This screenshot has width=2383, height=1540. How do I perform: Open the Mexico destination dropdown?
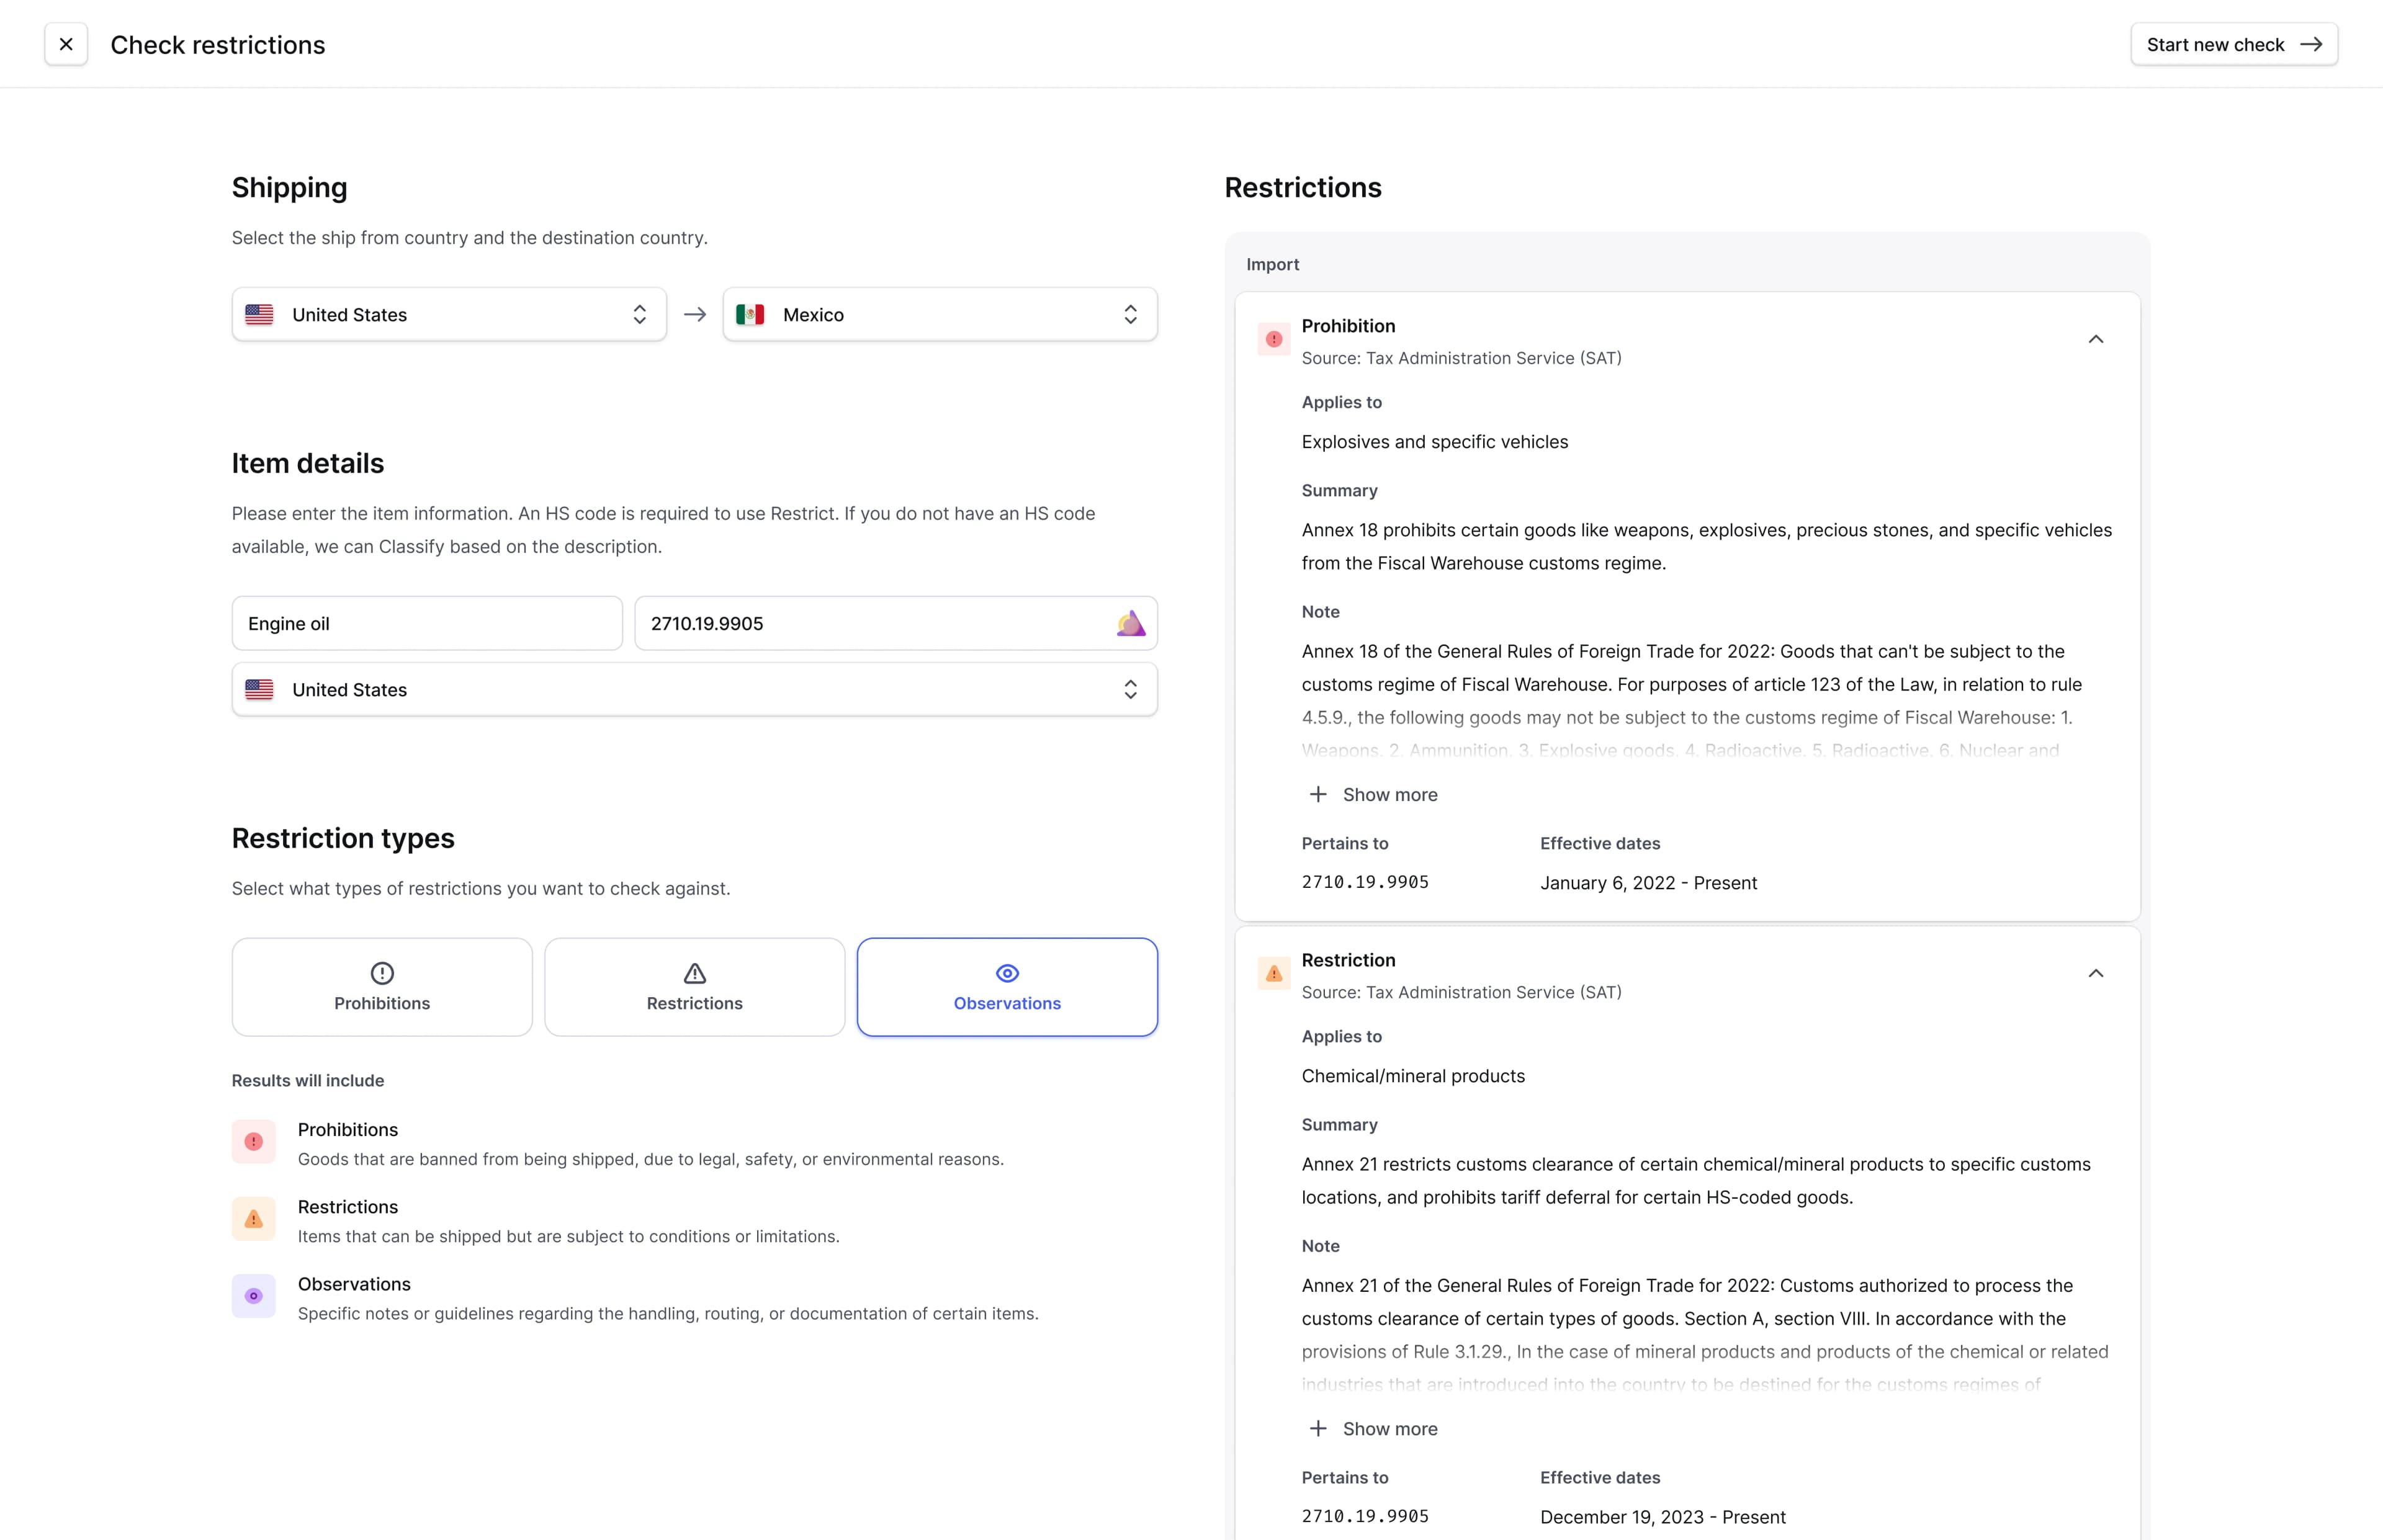tap(939, 315)
